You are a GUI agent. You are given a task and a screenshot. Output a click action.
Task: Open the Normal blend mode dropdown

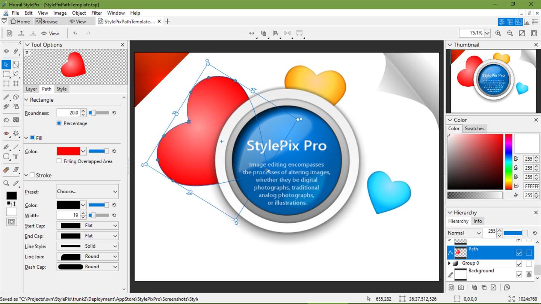tap(464, 233)
